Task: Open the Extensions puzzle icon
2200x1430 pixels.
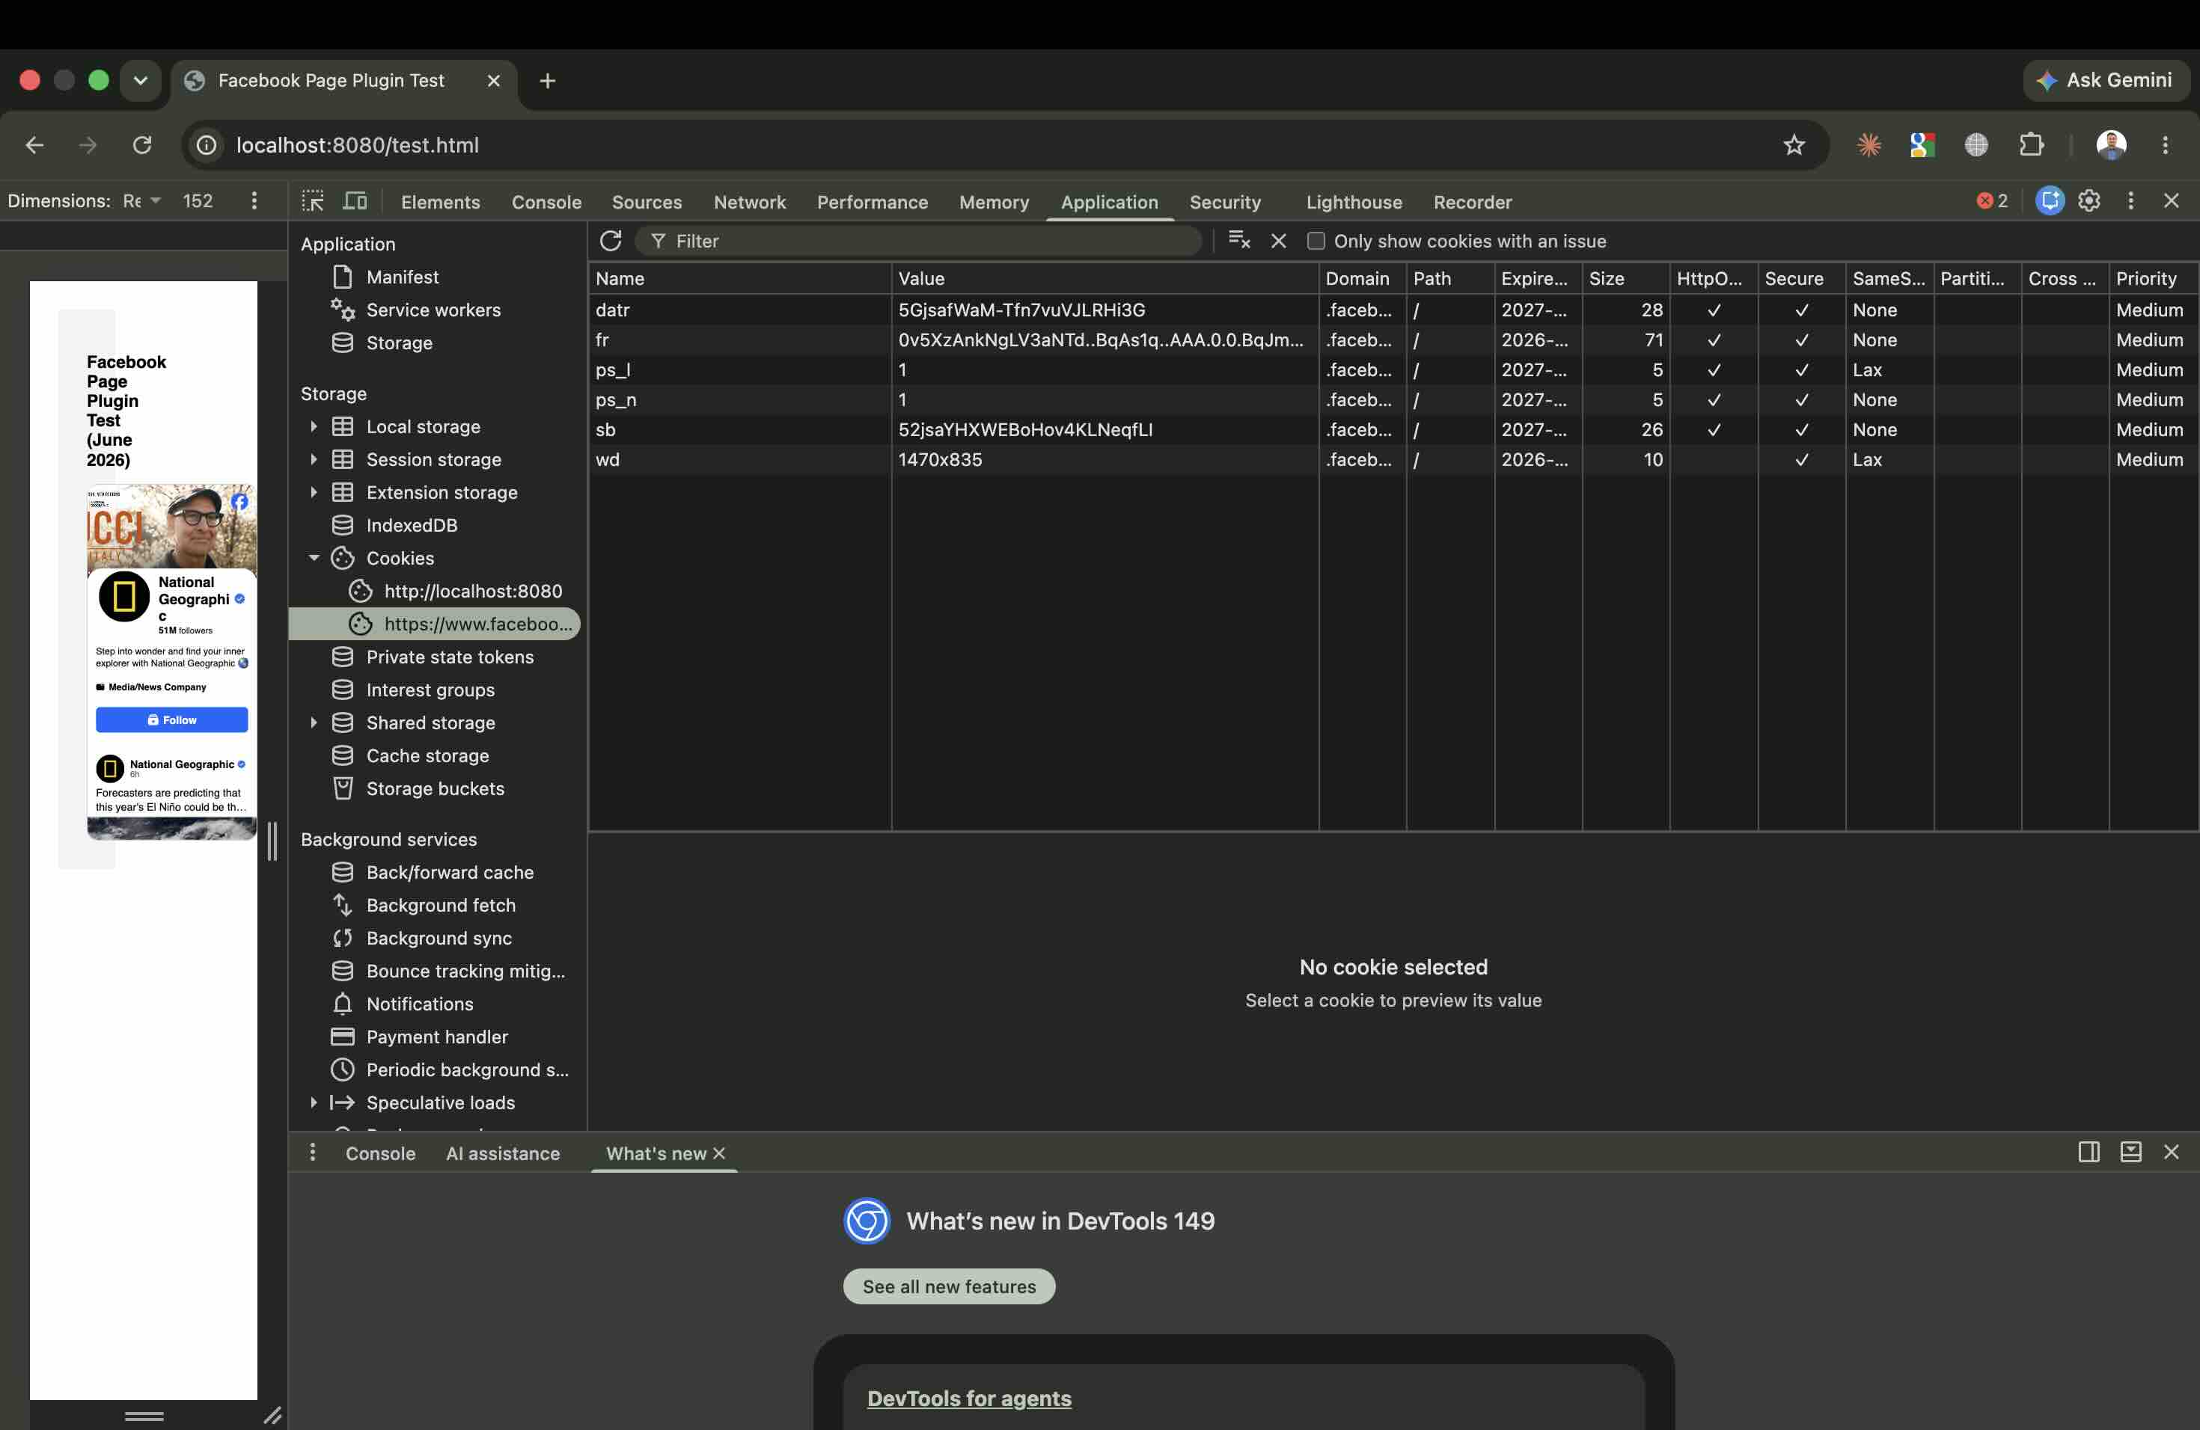Action: tap(2031, 145)
